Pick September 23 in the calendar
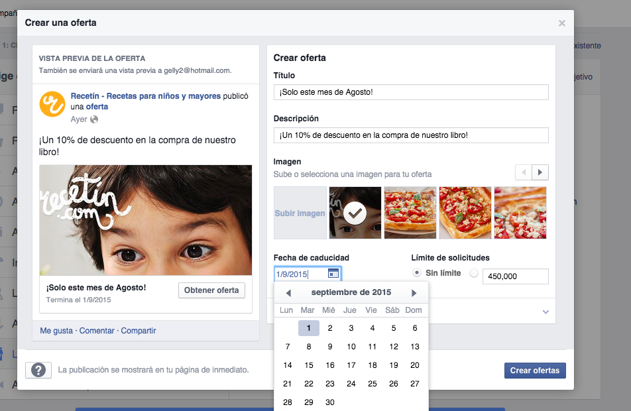The image size is (631, 411). click(x=330, y=384)
